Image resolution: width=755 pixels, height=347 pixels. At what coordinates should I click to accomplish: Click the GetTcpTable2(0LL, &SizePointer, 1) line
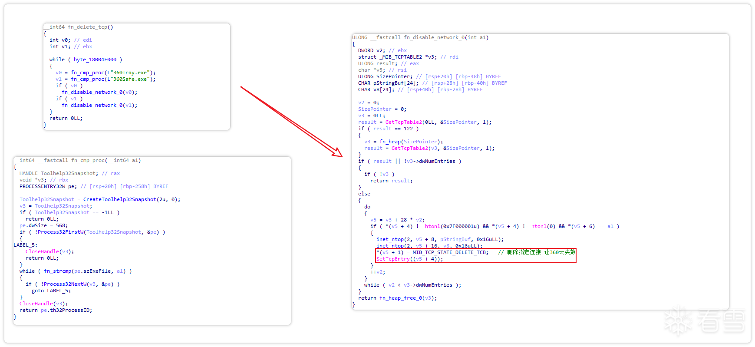coord(425,122)
